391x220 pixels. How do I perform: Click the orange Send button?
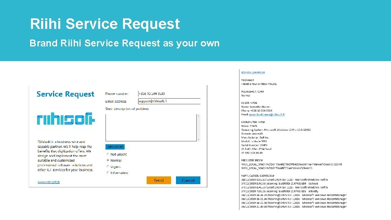(158, 180)
